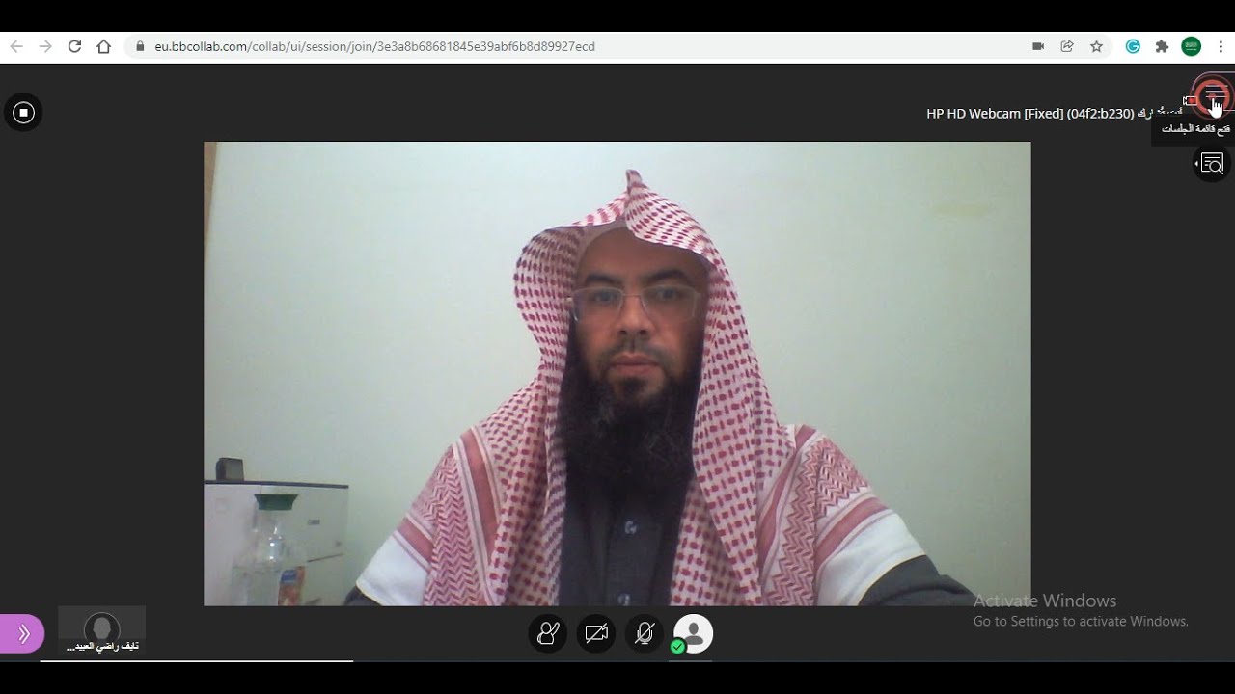The image size is (1235, 694).
Task: Go back in browser history
Action: tap(16, 46)
